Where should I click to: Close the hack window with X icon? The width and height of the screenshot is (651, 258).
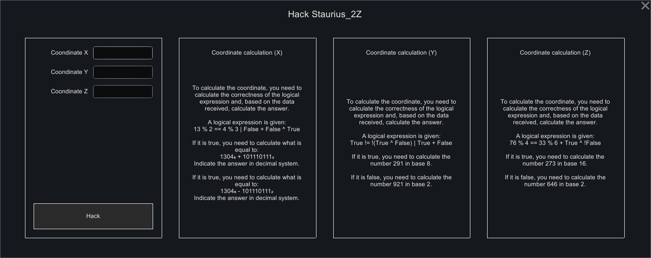tap(645, 6)
